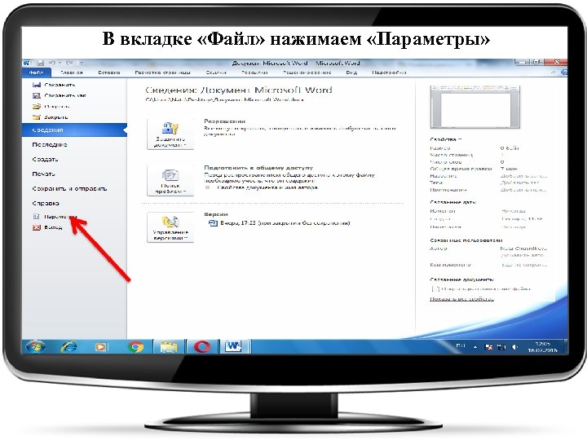Switch to the Рецензирование tab

coord(307,73)
